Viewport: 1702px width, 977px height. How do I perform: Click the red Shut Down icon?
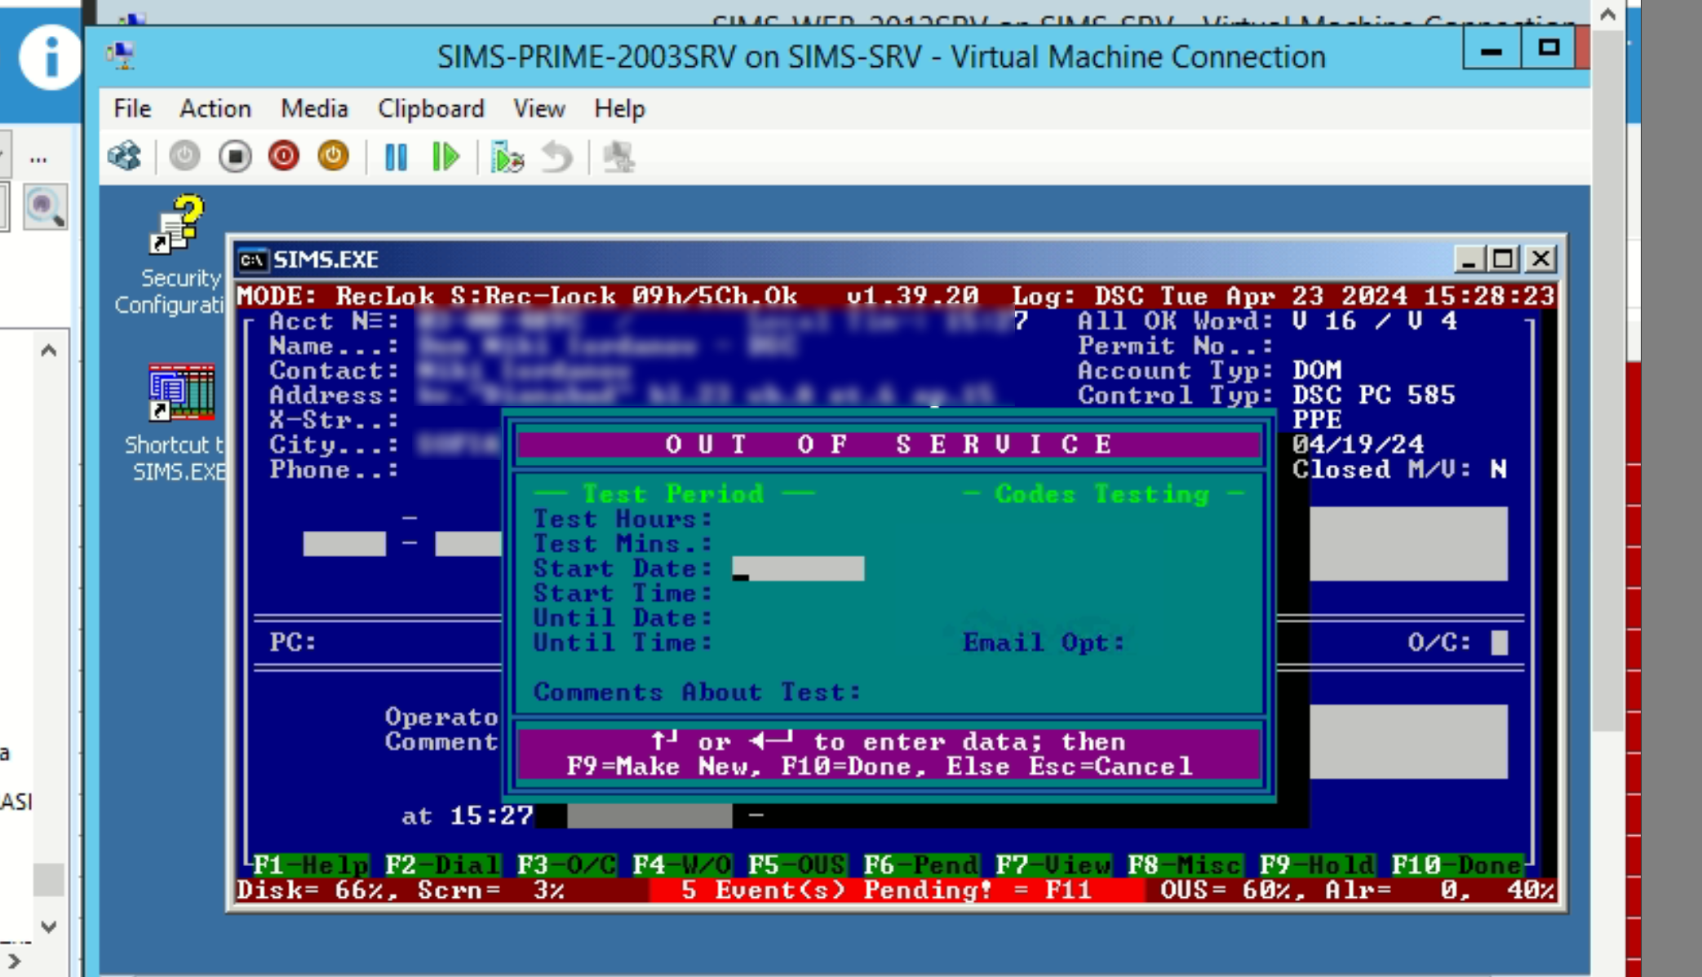click(x=284, y=156)
